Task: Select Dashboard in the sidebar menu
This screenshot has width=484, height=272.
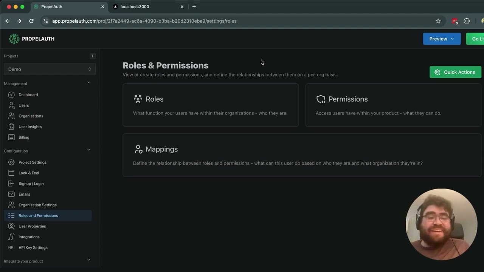Action: (x=48, y=95)
